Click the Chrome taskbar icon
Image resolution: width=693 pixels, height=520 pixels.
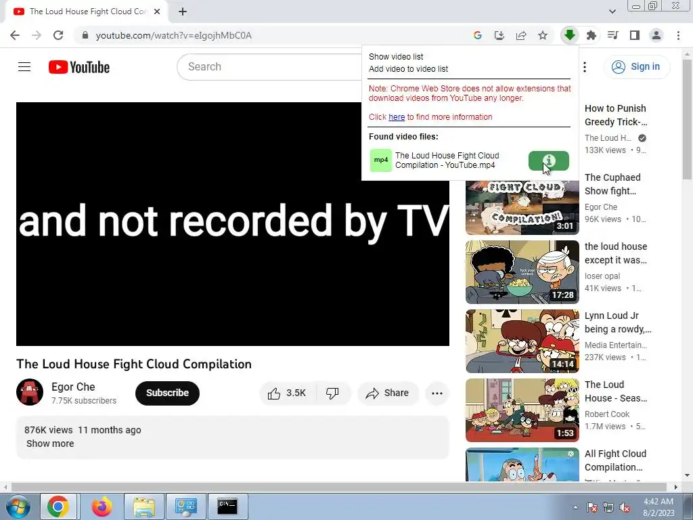58,506
